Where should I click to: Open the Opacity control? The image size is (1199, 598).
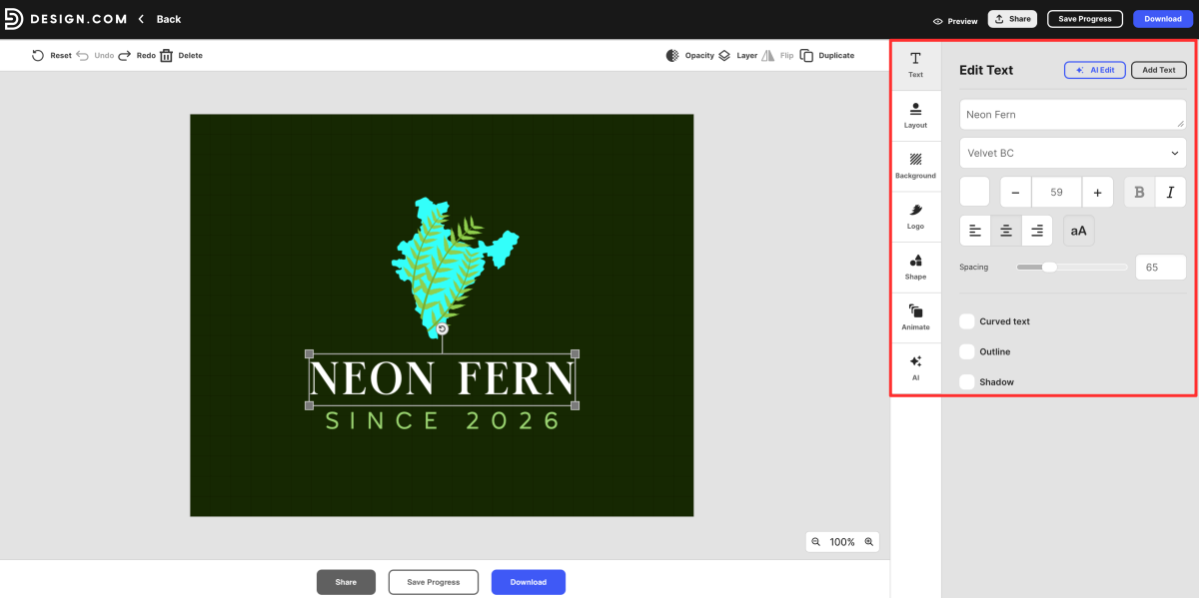(689, 56)
